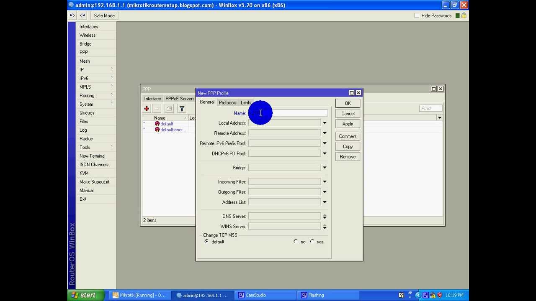
Task: Click the undo arrow in WinBox toolbar
Action: [72, 15]
